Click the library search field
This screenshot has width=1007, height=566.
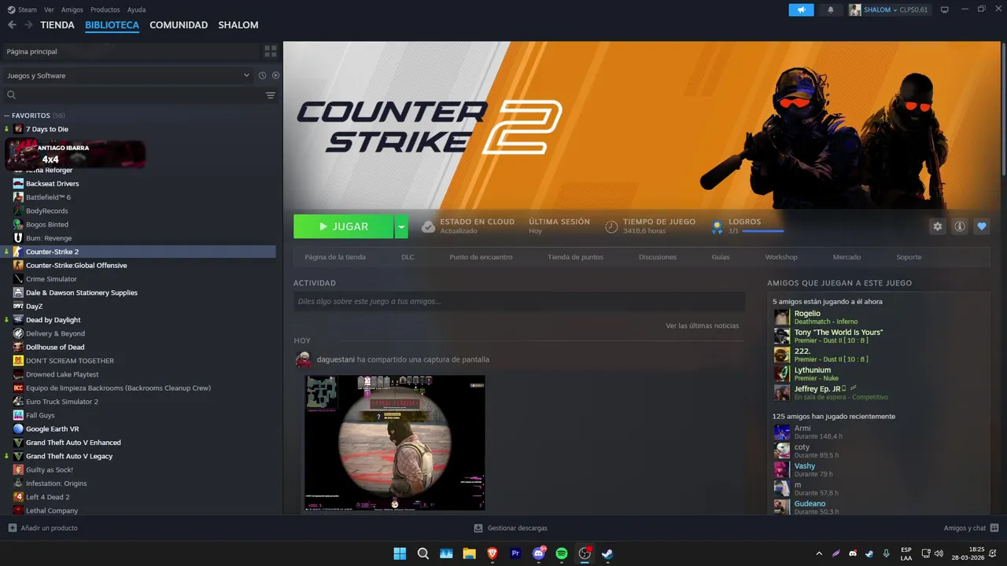135,95
